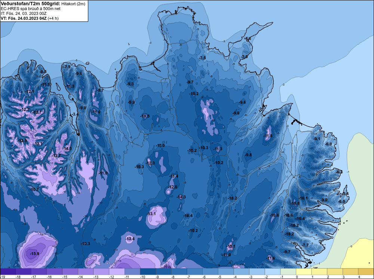Screen dimensions: 374x279
Task: Click the -4.6 temperature label
Action: coord(248,38)
